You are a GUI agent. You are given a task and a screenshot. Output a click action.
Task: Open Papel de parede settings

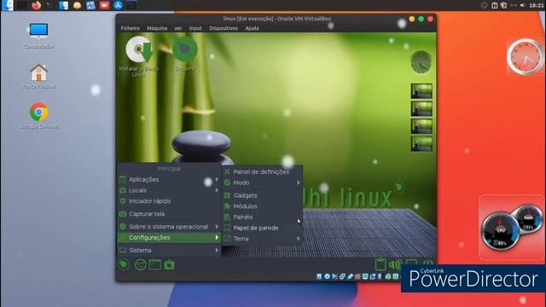coord(262,228)
